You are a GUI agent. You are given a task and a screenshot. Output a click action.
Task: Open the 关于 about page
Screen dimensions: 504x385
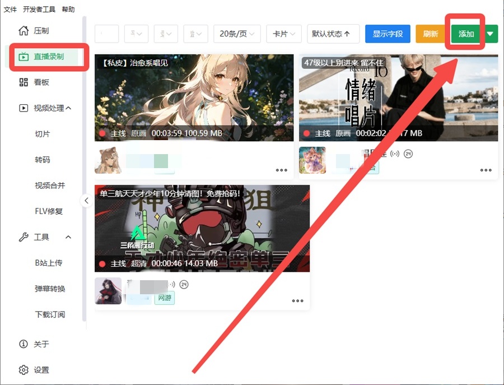(42, 344)
